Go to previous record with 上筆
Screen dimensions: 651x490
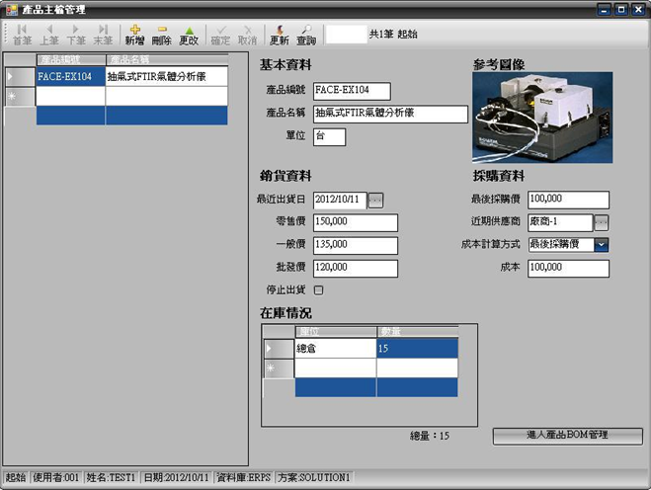click(48, 35)
